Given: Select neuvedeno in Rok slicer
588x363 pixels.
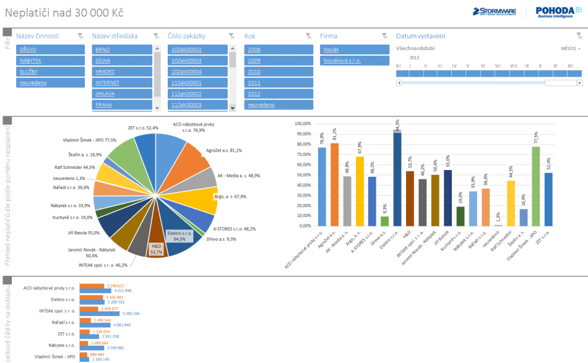Looking at the screenshot, I should [x=279, y=105].
